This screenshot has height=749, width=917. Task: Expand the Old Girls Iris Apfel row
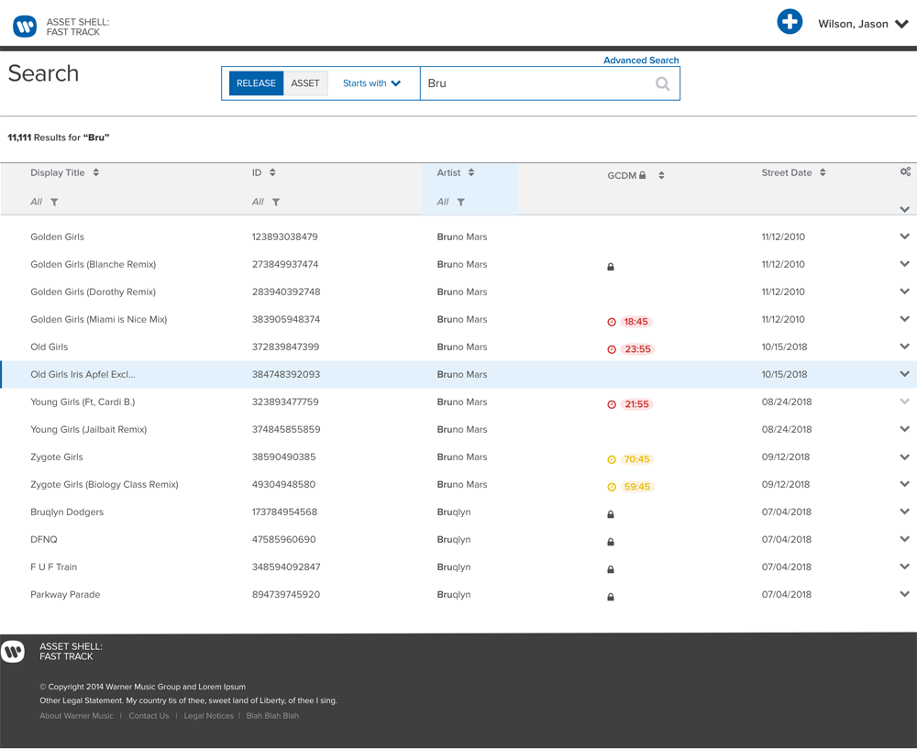pos(904,374)
